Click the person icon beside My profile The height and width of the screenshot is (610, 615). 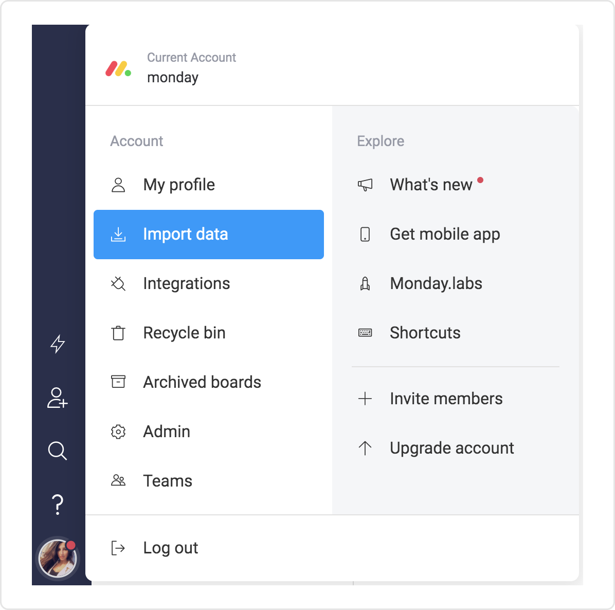click(118, 185)
